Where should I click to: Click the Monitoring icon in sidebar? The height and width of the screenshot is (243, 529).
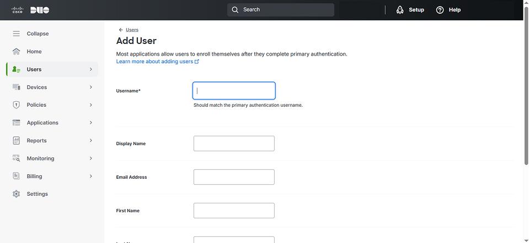point(16,158)
